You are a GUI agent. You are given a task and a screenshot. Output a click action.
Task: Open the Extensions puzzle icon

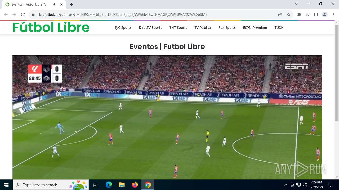point(299,15)
